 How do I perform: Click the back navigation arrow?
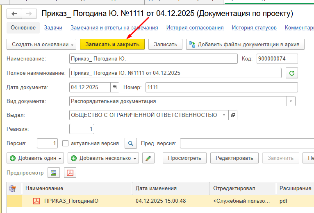(x=15, y=14)
